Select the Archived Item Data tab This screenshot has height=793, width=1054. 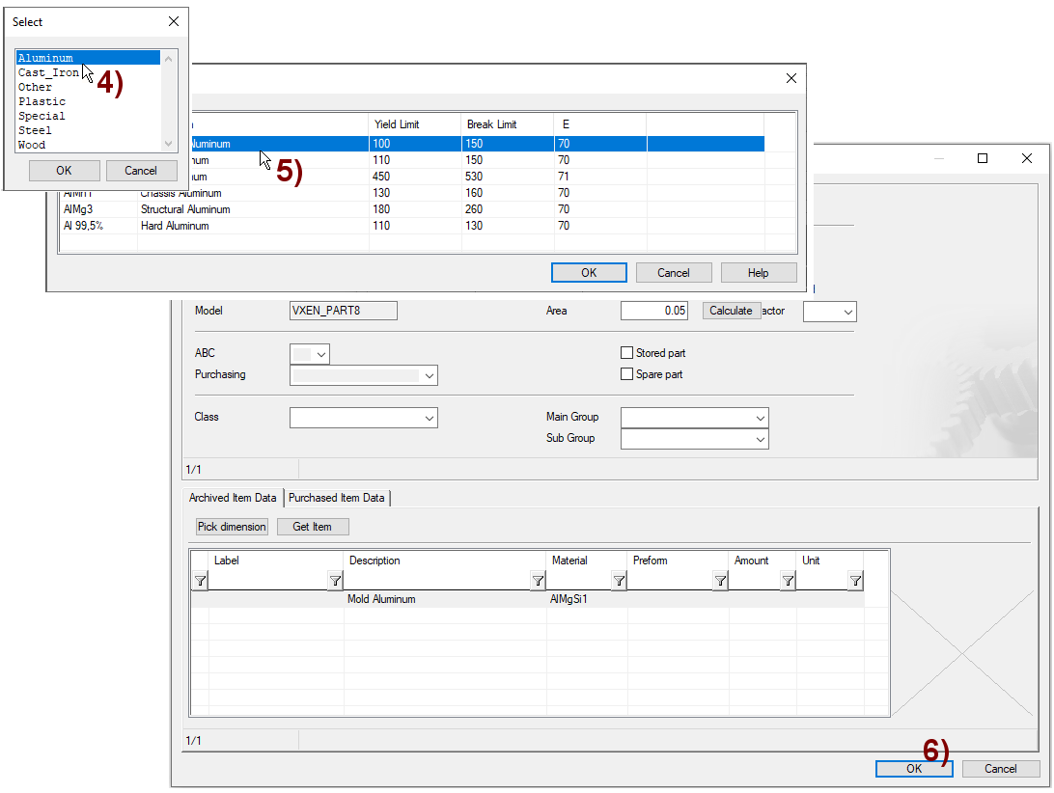[x=233, y=498]
